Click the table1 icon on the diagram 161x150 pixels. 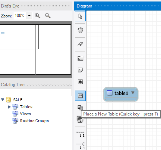[x=110, y=93]
